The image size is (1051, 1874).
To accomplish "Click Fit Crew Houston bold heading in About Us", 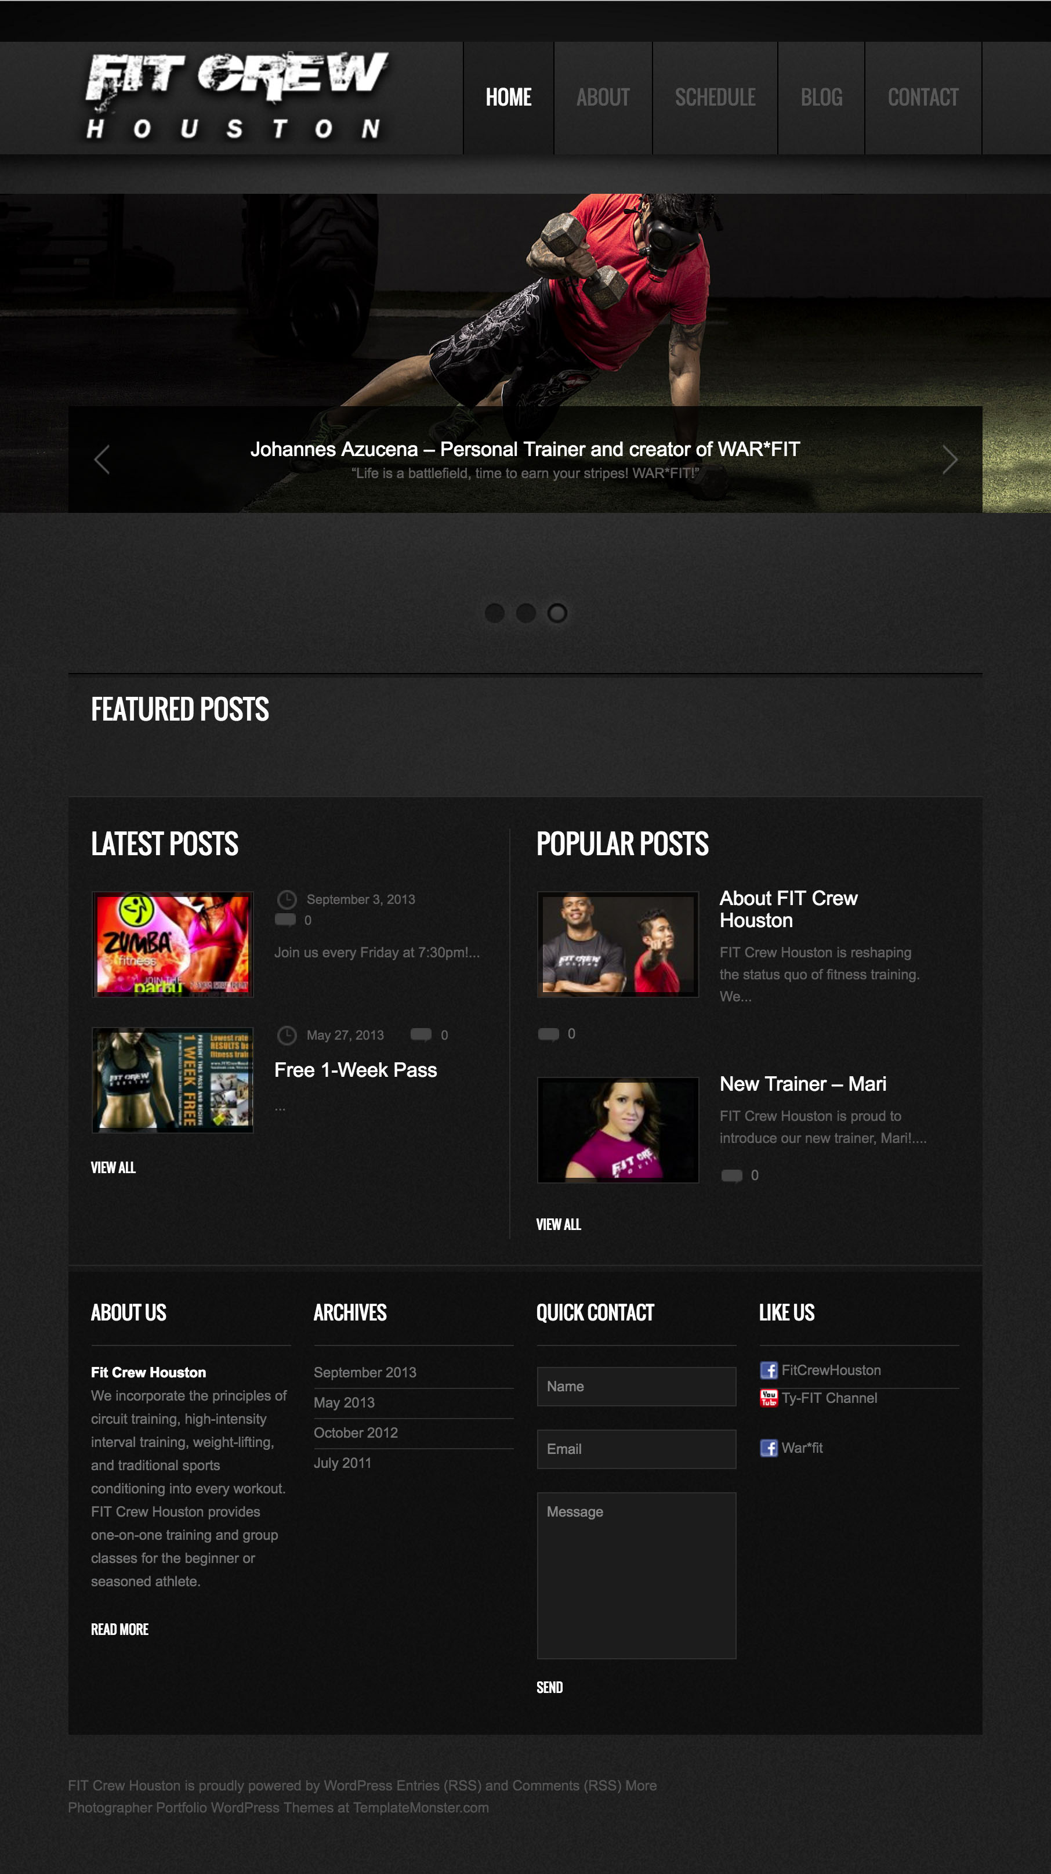I will pos(148,1372).
